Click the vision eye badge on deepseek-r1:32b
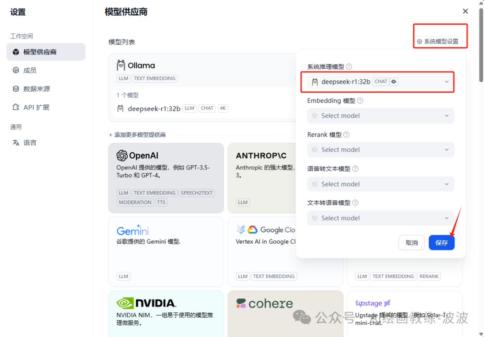484x337 pixels. (394, 81)
